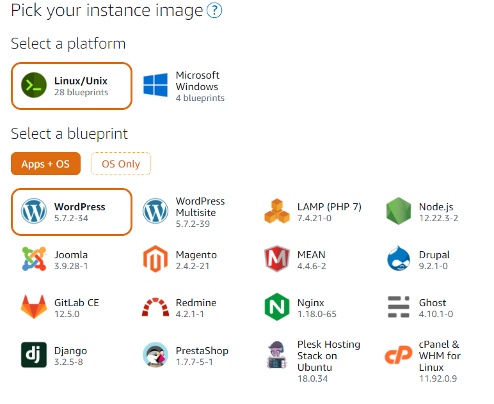Viewport: 494px width, 404px height.
Task: Pick the MEAN stack icon
Action: [277, 260]
